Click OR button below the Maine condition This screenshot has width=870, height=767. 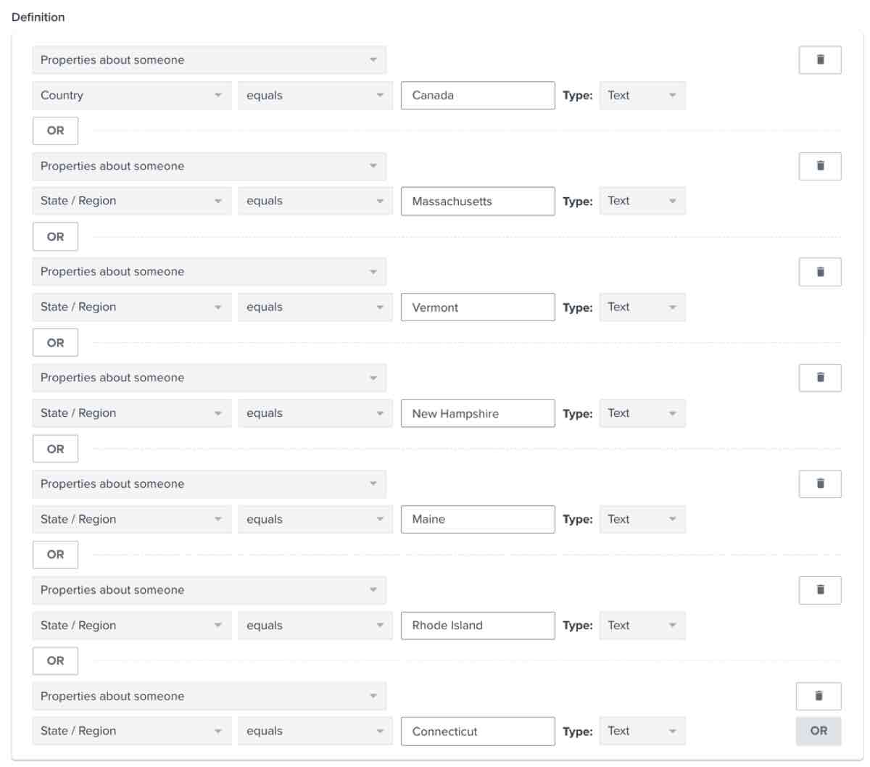click(55, 555)
